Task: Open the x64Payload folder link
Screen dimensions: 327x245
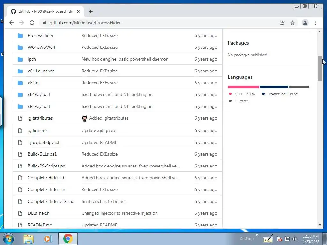Action: [39, 94]
